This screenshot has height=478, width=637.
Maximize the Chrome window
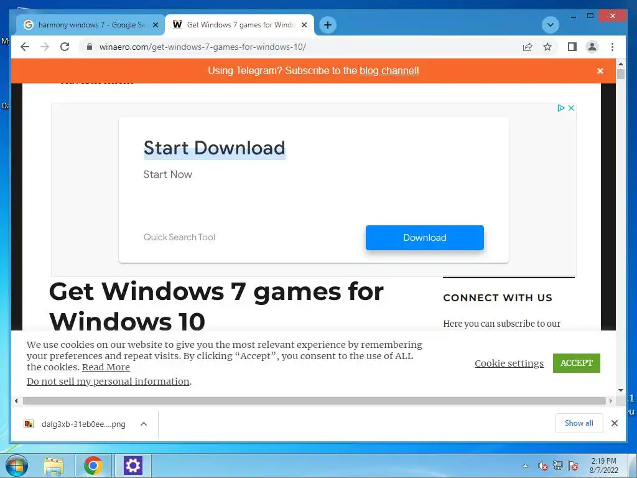click(x=590, y=16)
